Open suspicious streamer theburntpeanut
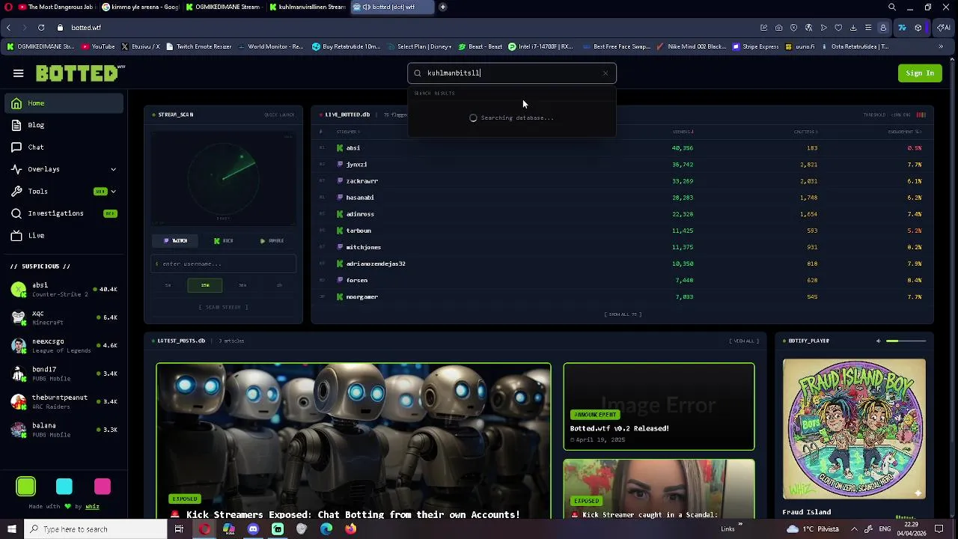Screen dimensions: 958x539 pos(64,401)
